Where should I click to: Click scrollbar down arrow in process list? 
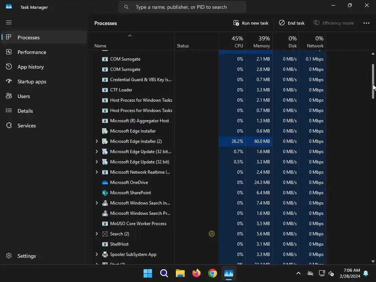tap(373, 261)
